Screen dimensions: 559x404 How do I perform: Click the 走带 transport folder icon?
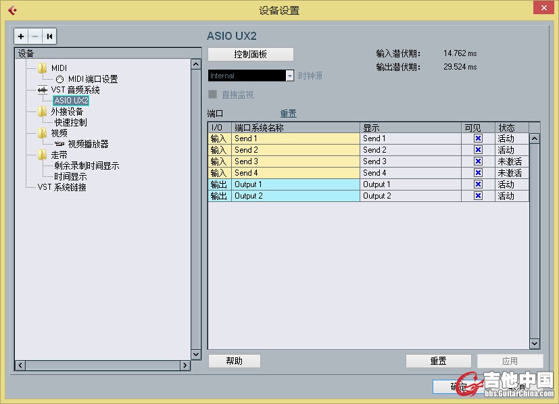coord(43,155)
